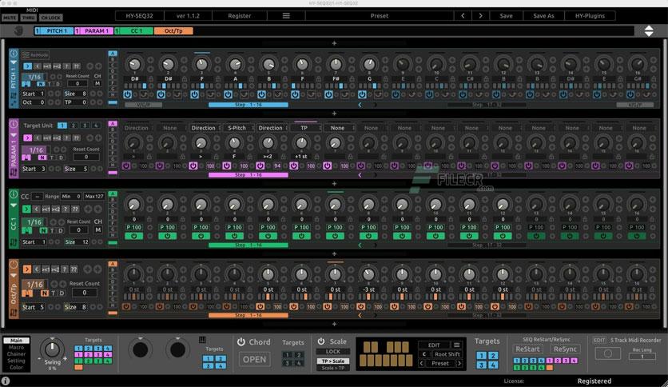The image size is (668, 387).
Task: Toggle MUTE in the MIDI section
Action: click(x=10, y=18)
